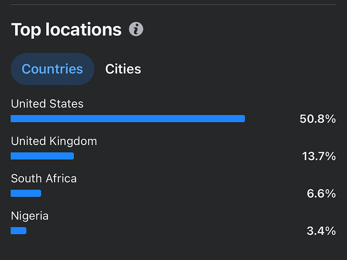Select the Countries tab
The image size is (347, 260).
pyautogui.click(x=52, y=69)
